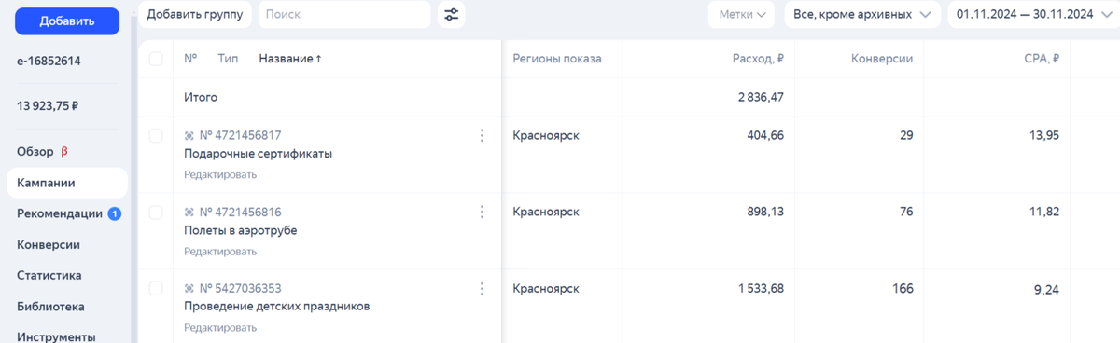The image size is (1120, 343).
Task: Open Инструменты in the sidebar
Action: [56, 336]
